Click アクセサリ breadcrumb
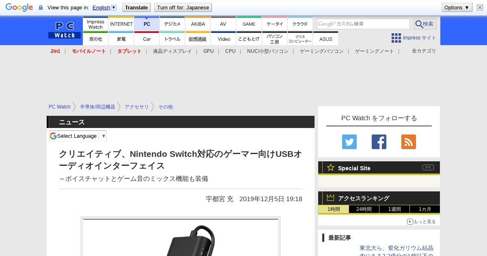487x256 pixels. click(137, 107)
